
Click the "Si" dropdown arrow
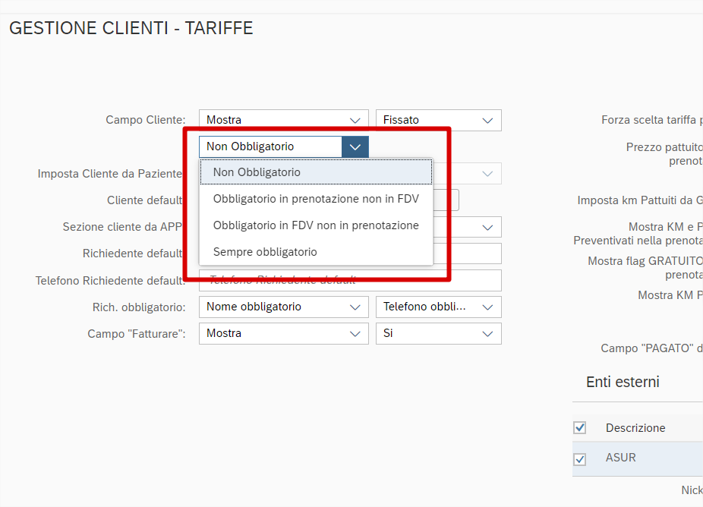pyautogui.click(x=487, y=334)
